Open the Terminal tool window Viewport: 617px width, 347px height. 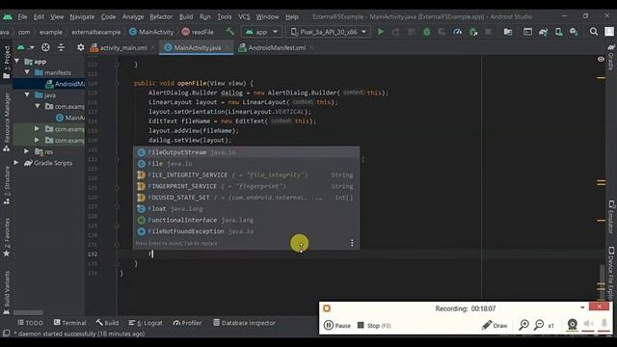coord(69,323)
